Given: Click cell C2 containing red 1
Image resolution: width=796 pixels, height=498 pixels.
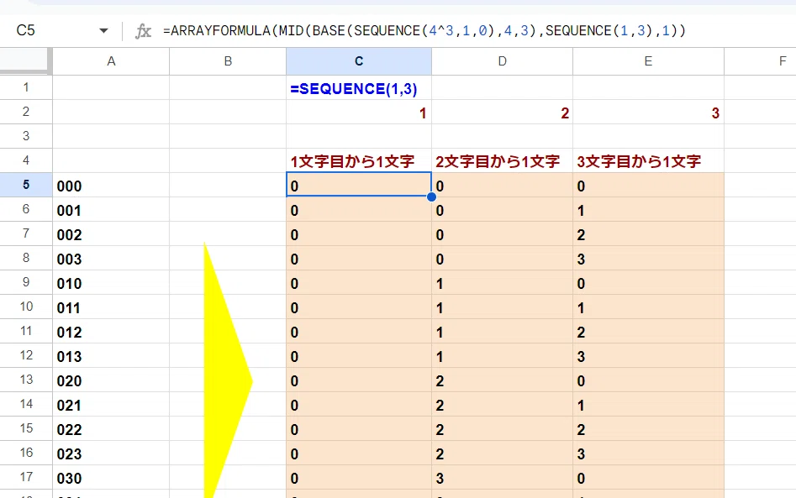Looking at the screenshot, I should tap(359, 112).
